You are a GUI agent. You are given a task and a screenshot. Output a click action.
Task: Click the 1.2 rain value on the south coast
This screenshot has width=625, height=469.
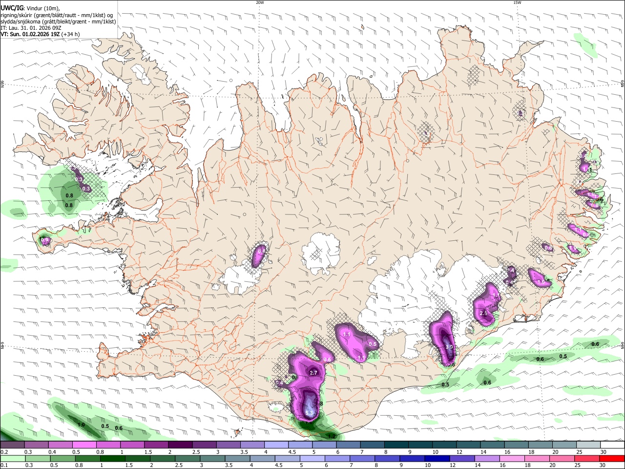pos(332,436)
